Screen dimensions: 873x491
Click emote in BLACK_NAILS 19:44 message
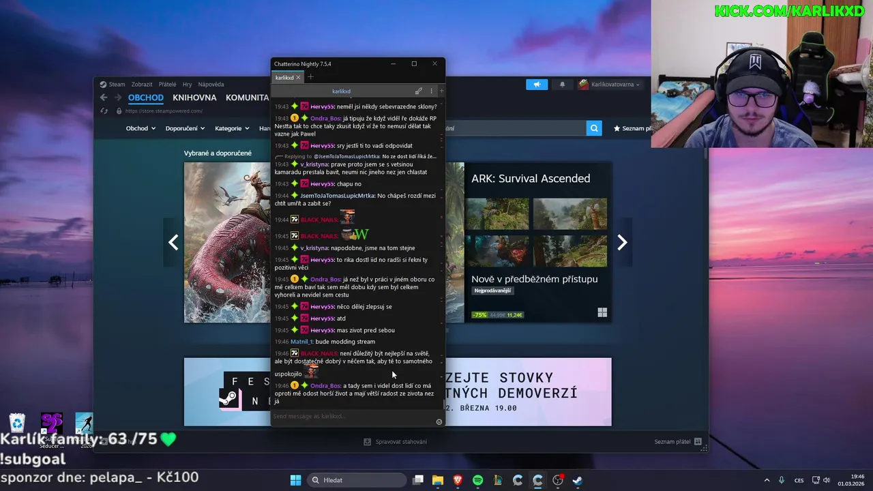tap(347, 218)
